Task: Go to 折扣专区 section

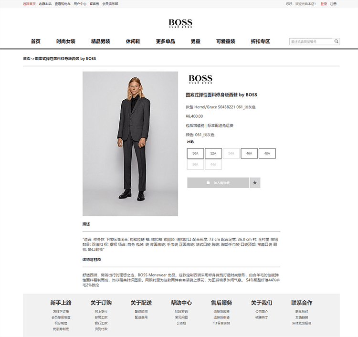Action: pyautogui.click(x=260, y=42)
